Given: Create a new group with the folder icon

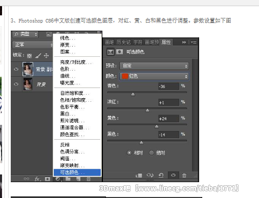Looking at the screenshot, I should tap(68, 179).
